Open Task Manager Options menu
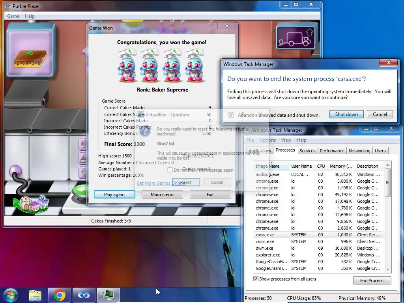Viewport: 404px width, 303px height. pyautogui.click(x=267, y=140)
